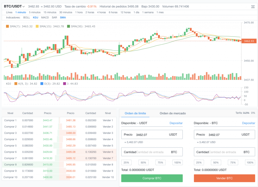Click the Comprar BTC button

(152, 178)
